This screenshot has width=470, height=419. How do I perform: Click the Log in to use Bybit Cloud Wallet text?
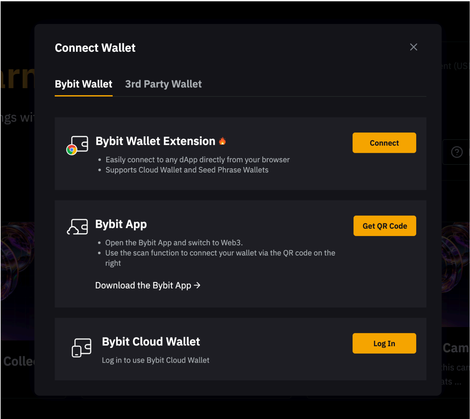[x=155, y=360]
